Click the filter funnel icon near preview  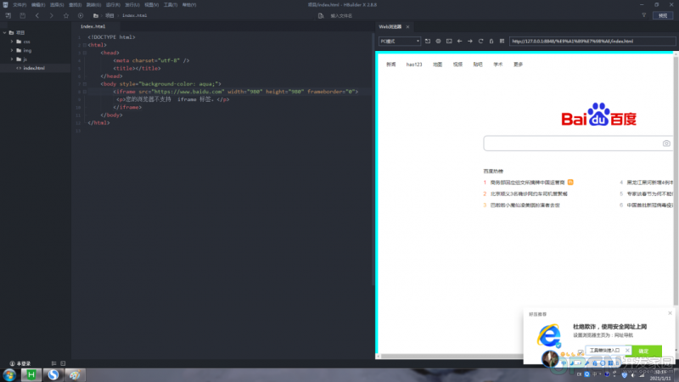(644, 15)
